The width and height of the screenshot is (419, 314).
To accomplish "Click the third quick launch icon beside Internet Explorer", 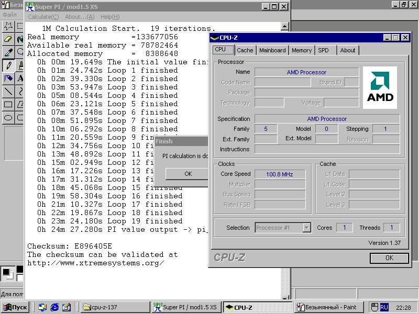I will click(x=67, y=307).
